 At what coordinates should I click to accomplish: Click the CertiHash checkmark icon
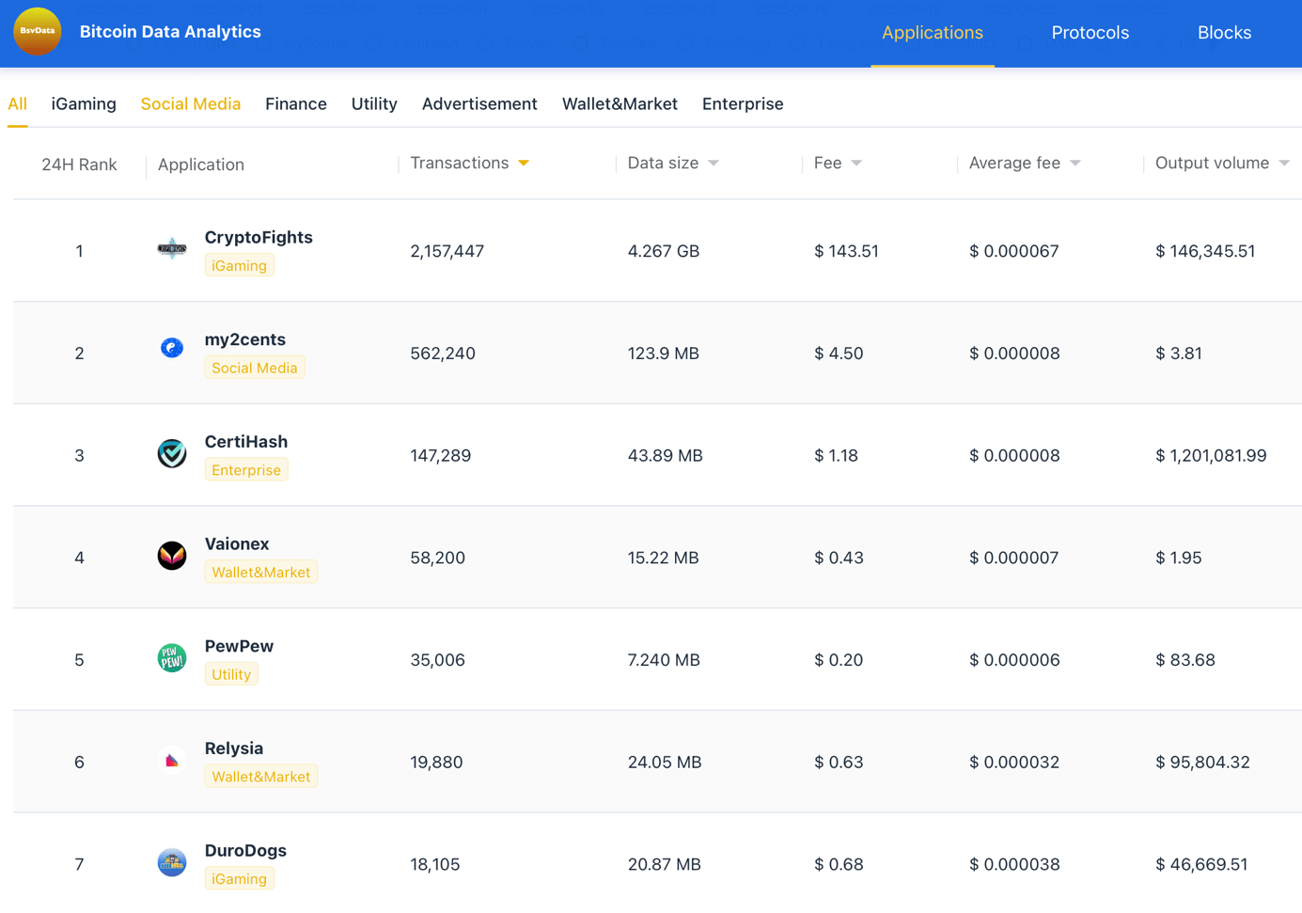172,453
